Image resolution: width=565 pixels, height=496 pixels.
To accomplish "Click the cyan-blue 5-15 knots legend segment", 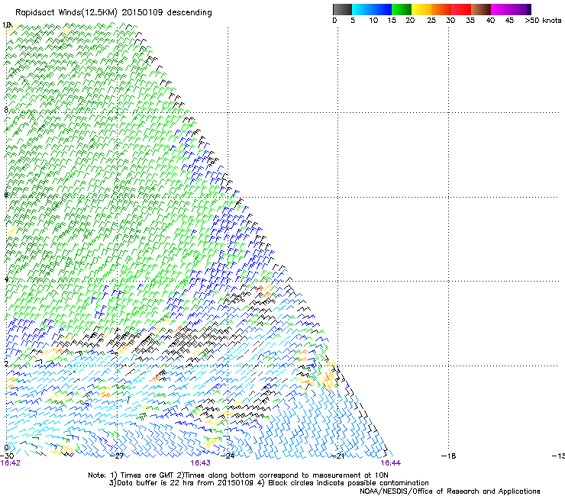I will (372, 9).
